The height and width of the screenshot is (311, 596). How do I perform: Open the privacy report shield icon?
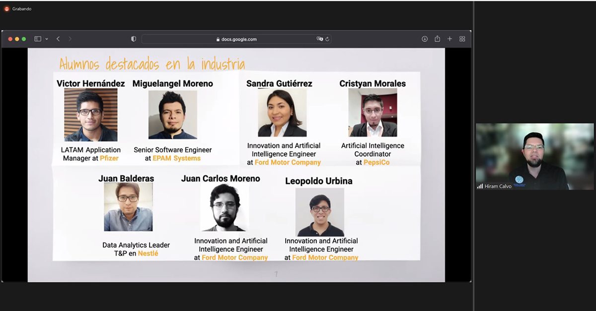(134, 39)
